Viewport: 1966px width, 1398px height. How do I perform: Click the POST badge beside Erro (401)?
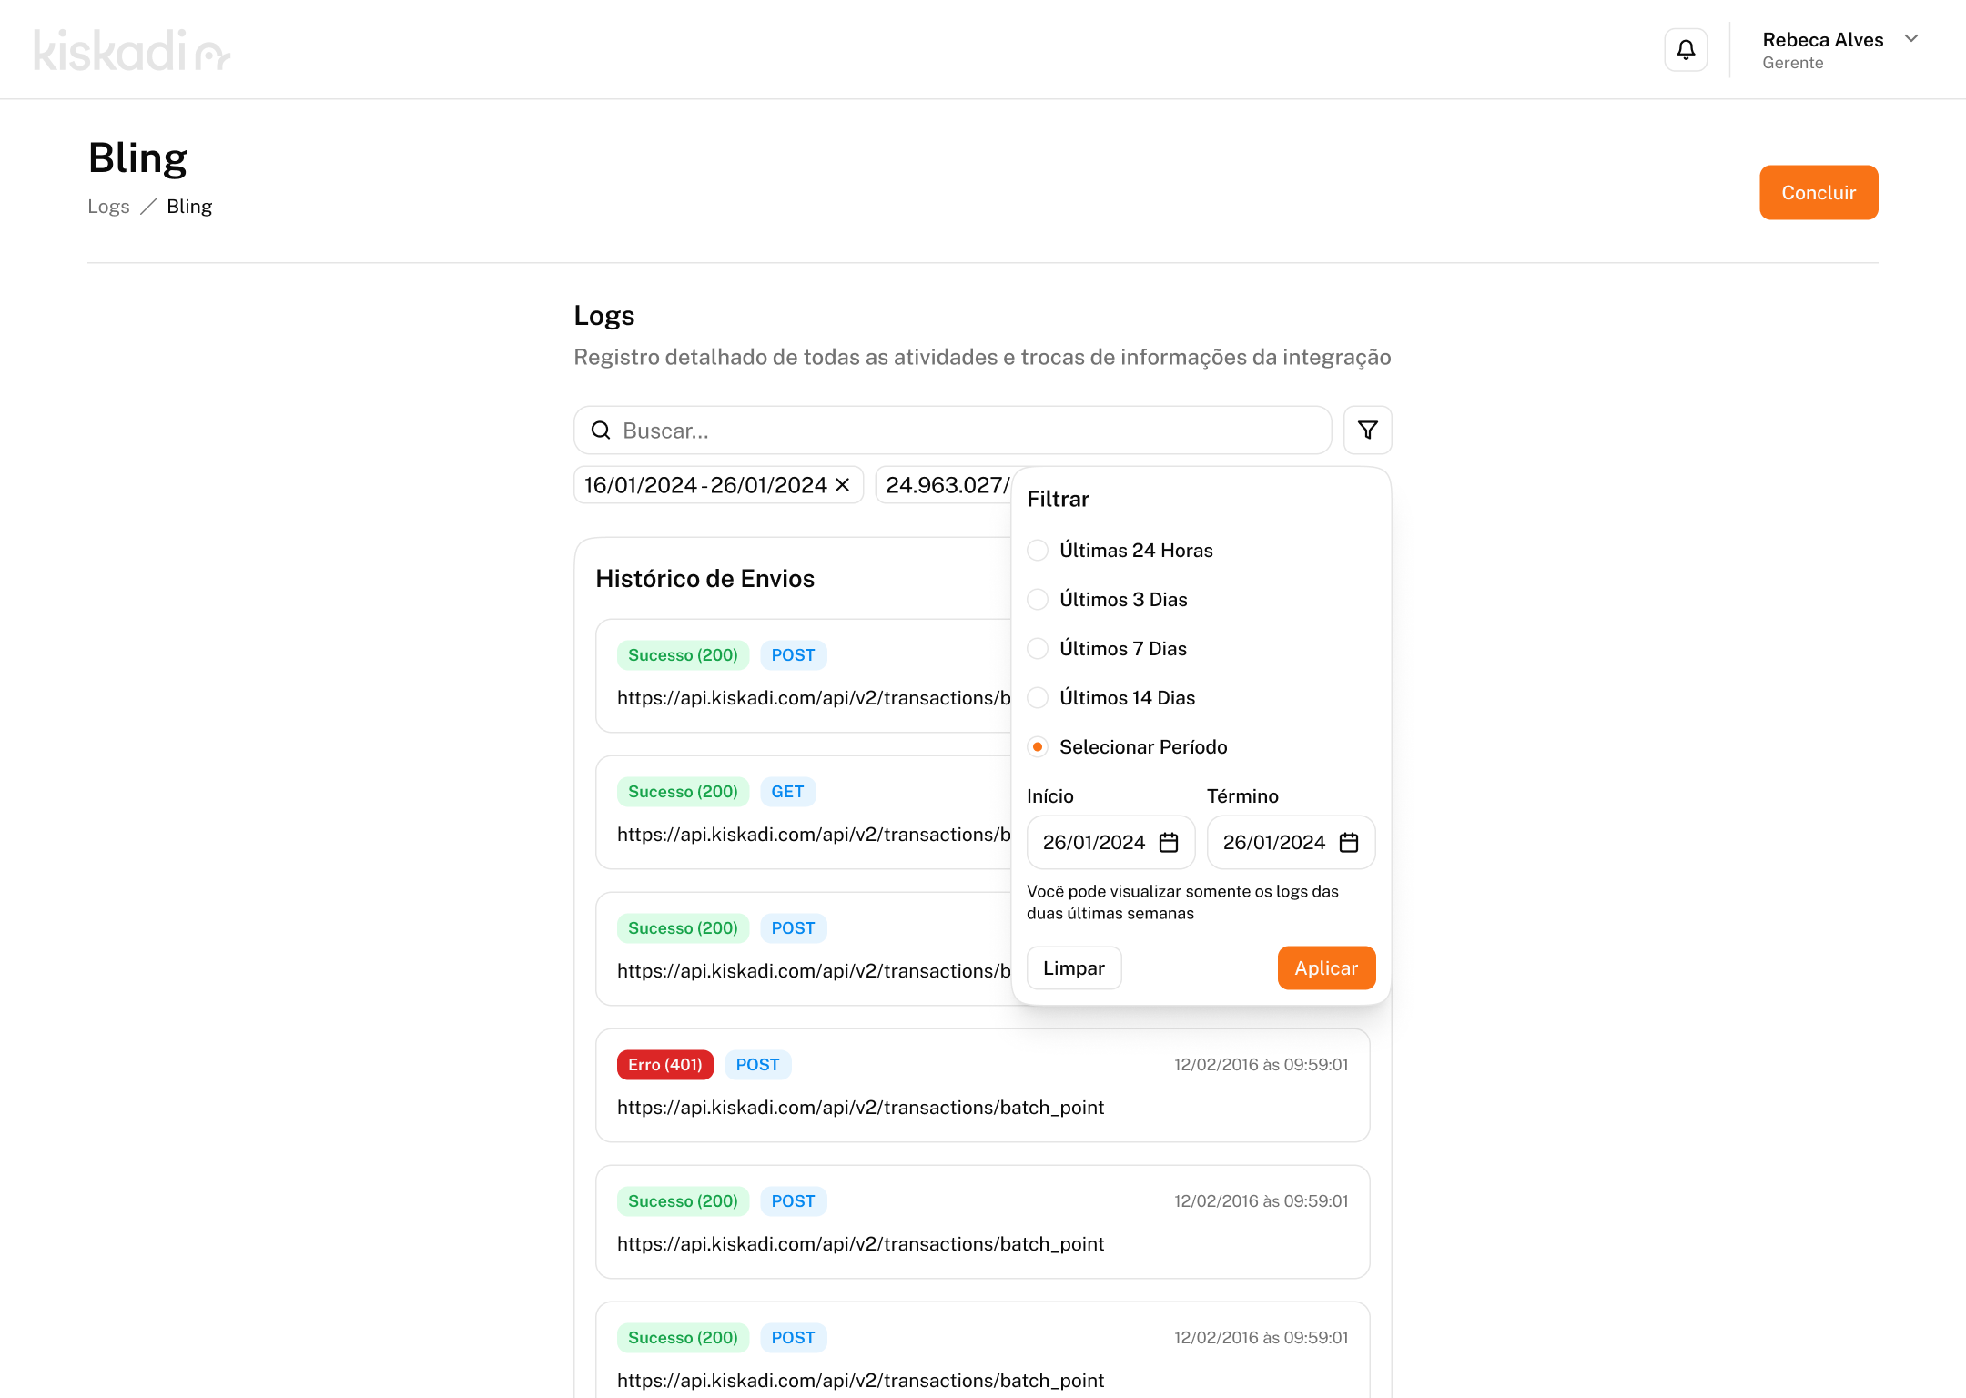pos(757,1065)
